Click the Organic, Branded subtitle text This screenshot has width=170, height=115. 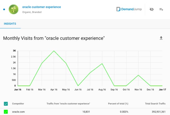(32, 12)
